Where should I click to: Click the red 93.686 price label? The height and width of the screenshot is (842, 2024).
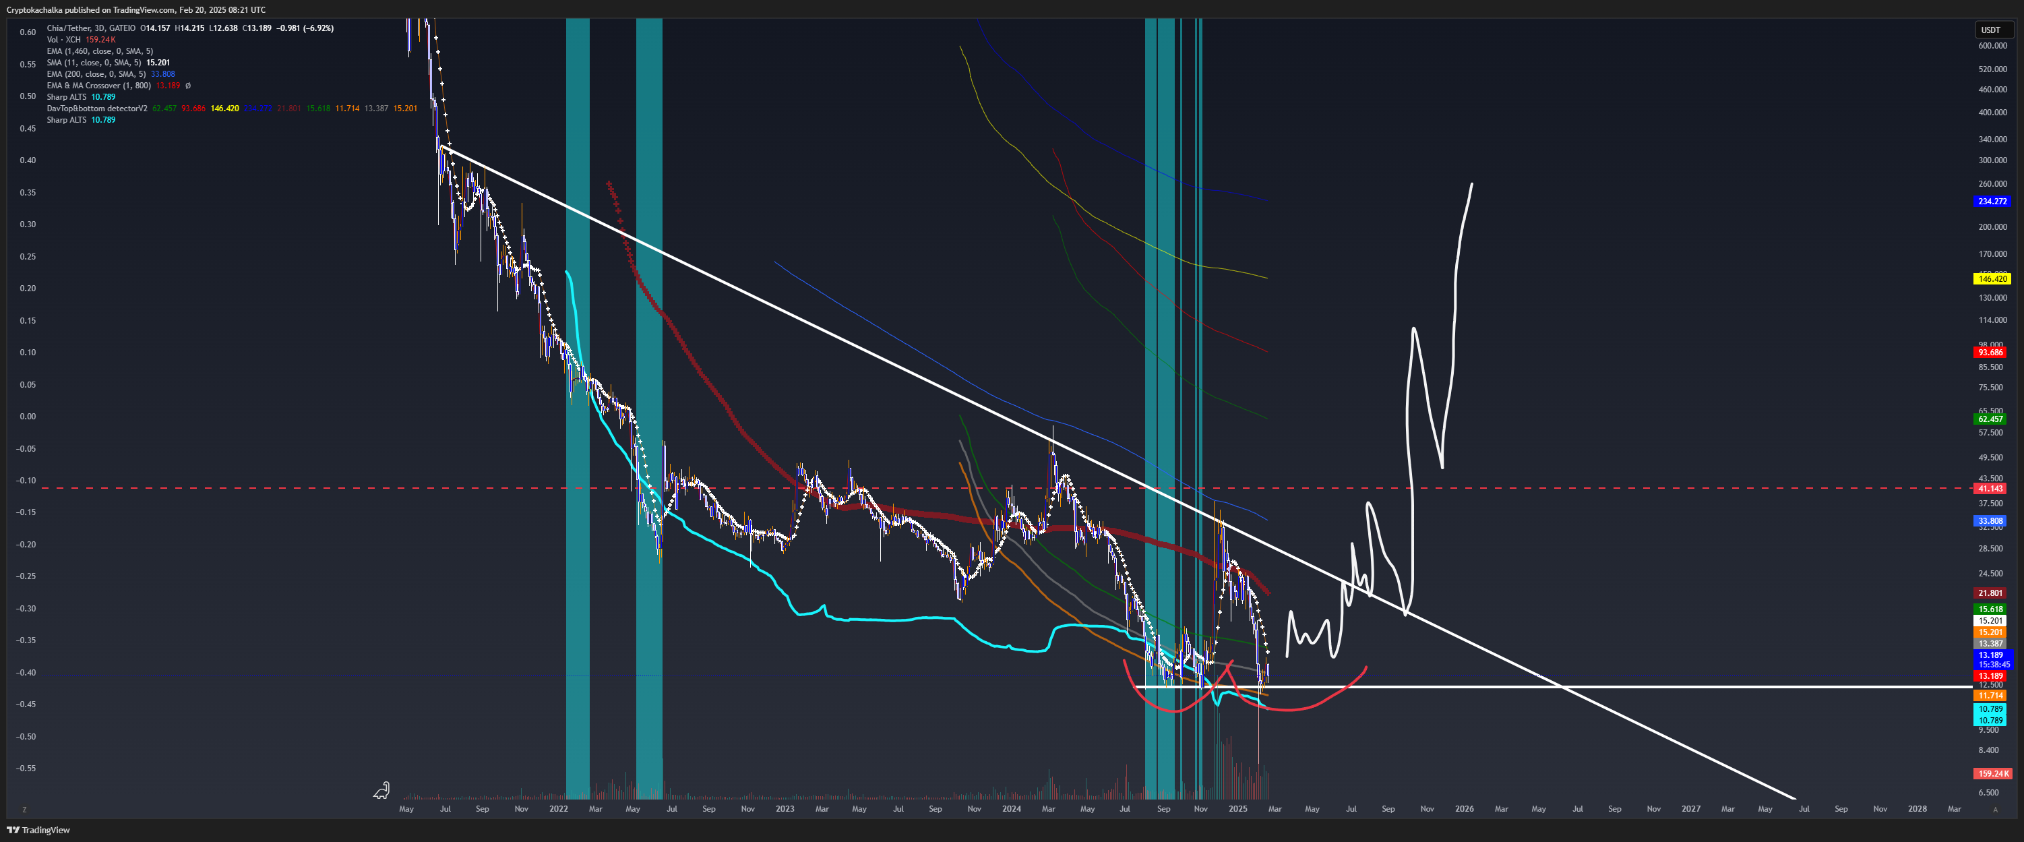(x=1991, y=352)
